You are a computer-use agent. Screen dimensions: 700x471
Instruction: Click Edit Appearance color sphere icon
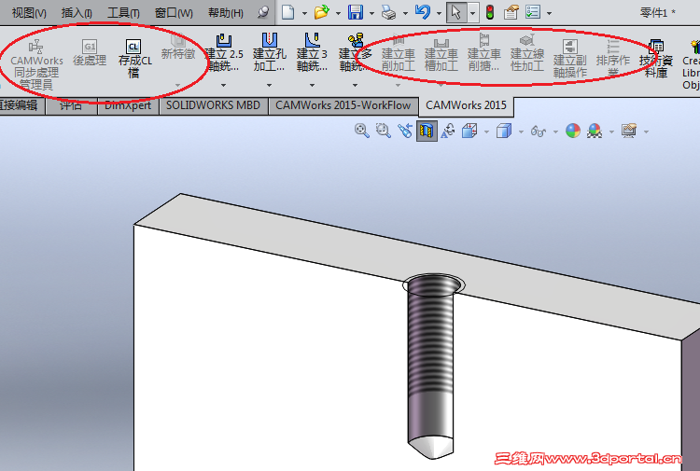pyautogui.click(x=573, y=131)
